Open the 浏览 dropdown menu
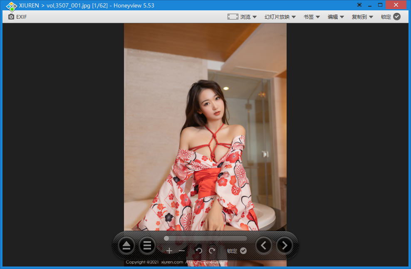Image resolution: width=411 pixels, height=269 pixels. point(247,17)
